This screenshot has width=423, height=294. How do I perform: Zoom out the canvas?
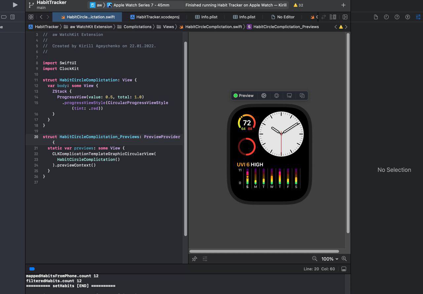[x=315, y=259]
